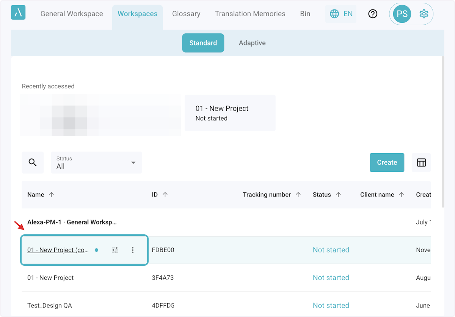Screen dimensions: 455x317
Task: Open settings gear icon
Action: [x=424, y=14]
